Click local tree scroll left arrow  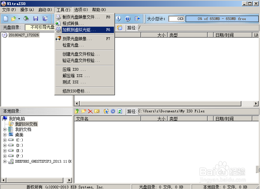tap(4, 180)
